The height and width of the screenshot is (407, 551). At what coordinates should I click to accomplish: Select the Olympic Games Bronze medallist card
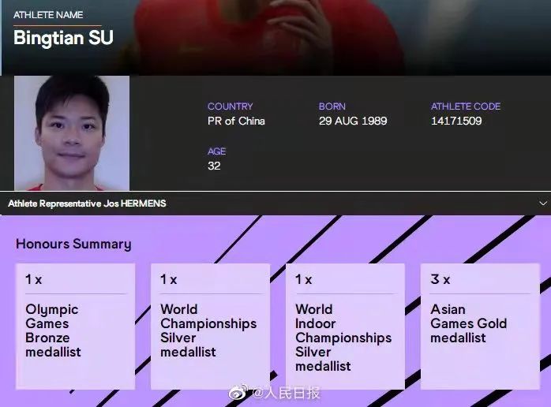[x=75, y=327]
